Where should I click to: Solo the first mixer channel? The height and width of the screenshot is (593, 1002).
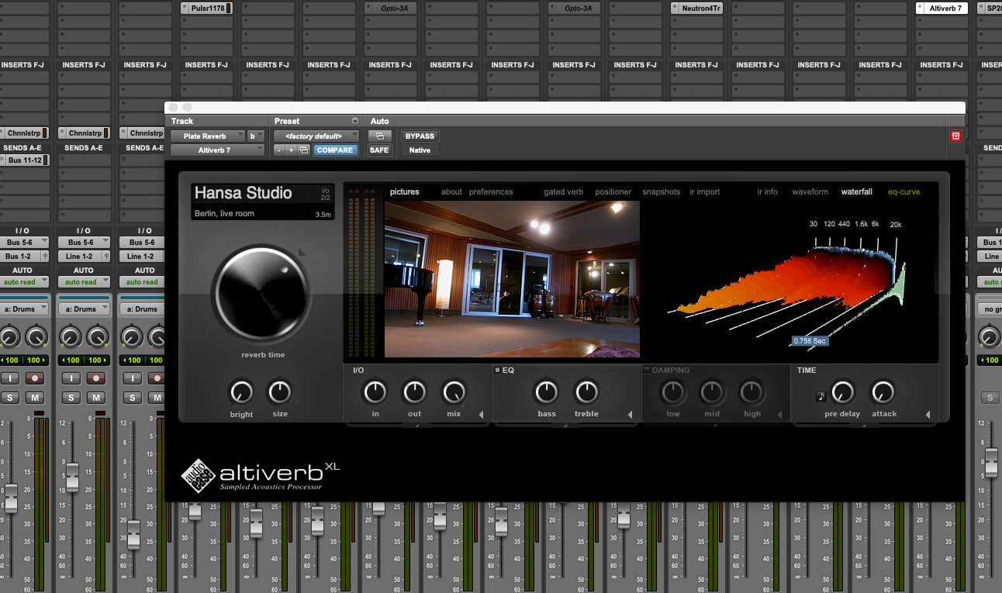click(x=10, y=398)
